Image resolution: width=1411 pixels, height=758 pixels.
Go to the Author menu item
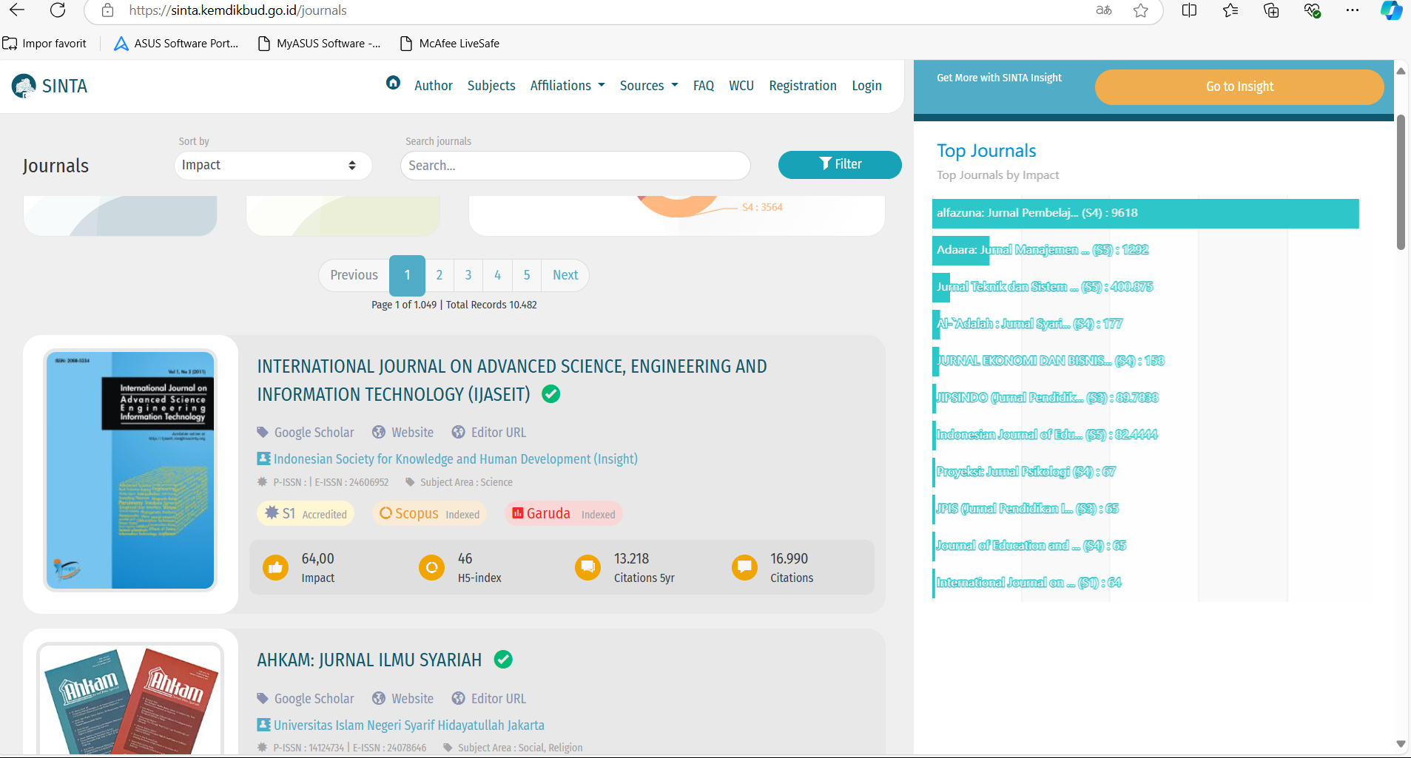[433, 86]
